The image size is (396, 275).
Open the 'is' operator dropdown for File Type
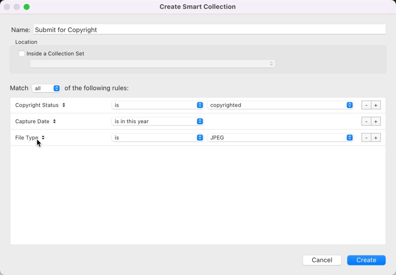(x=158, y=138)
